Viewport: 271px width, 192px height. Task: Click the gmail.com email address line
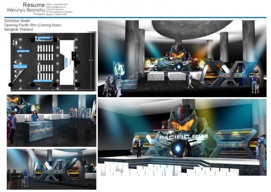(55, 7)
